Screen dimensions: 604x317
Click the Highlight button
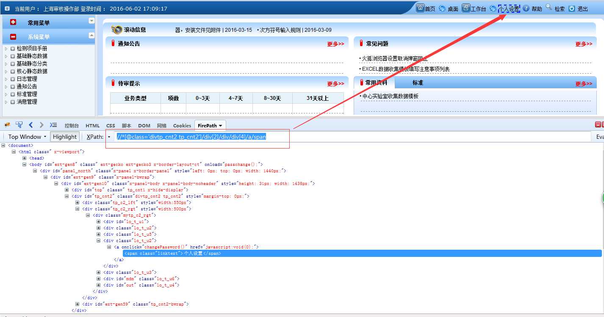pyautogui.click(x=65, y=137)
